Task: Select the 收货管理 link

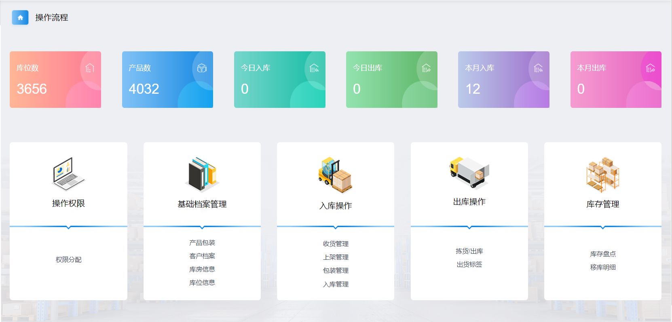Action: 336,244
